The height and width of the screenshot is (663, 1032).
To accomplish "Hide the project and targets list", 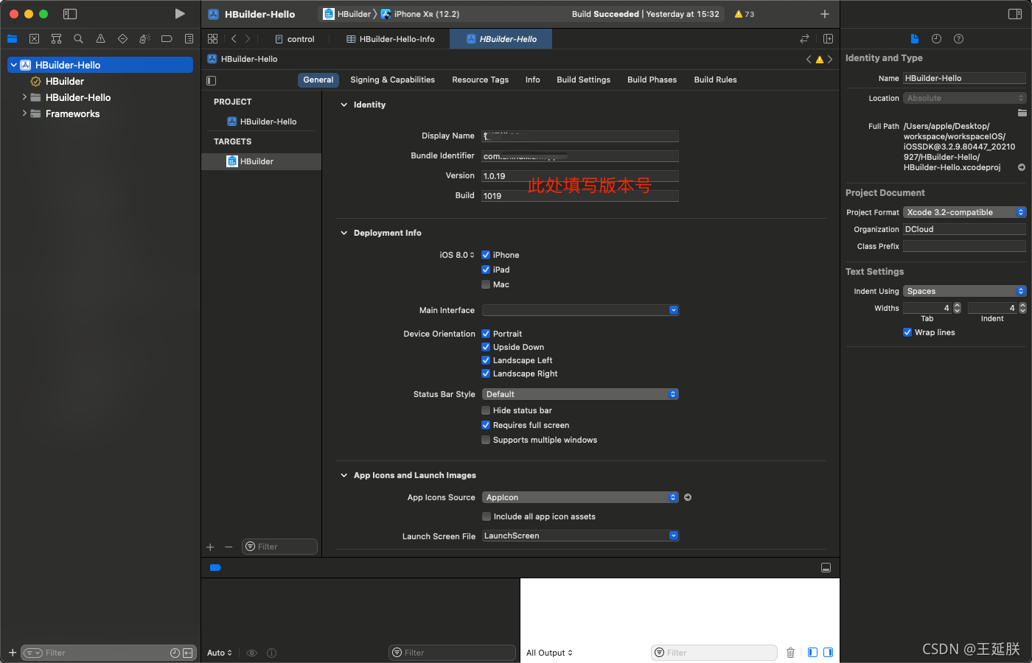I will click(212, 80).
